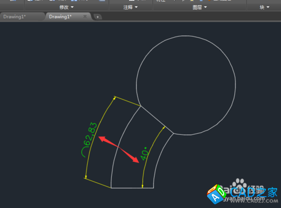Expand the 块 panel dropdown
Viewport: 281px width, 208px height.
[264, 7]
